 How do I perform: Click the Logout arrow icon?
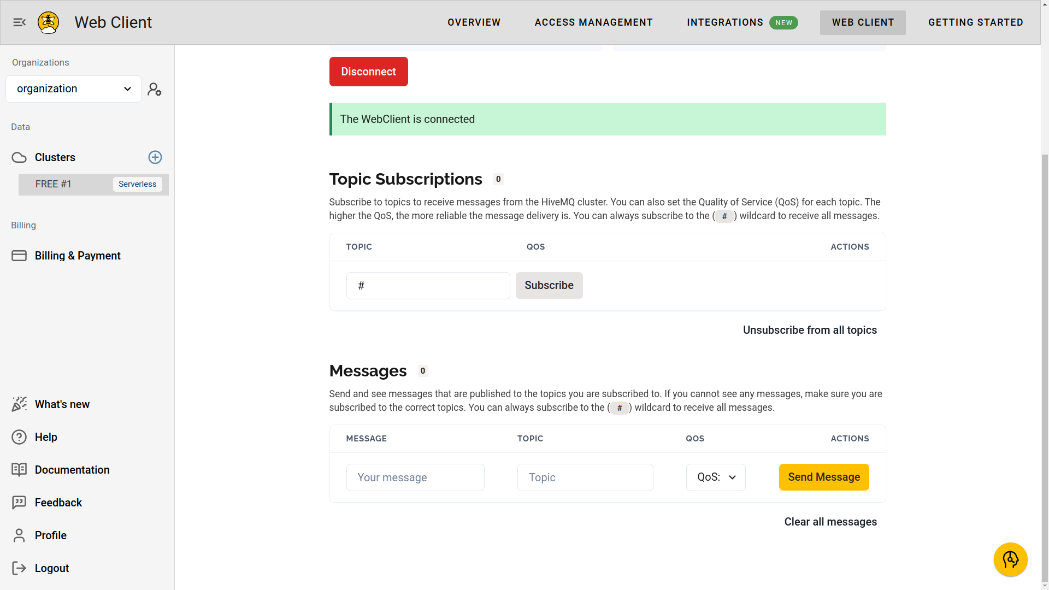coord(19,568)
